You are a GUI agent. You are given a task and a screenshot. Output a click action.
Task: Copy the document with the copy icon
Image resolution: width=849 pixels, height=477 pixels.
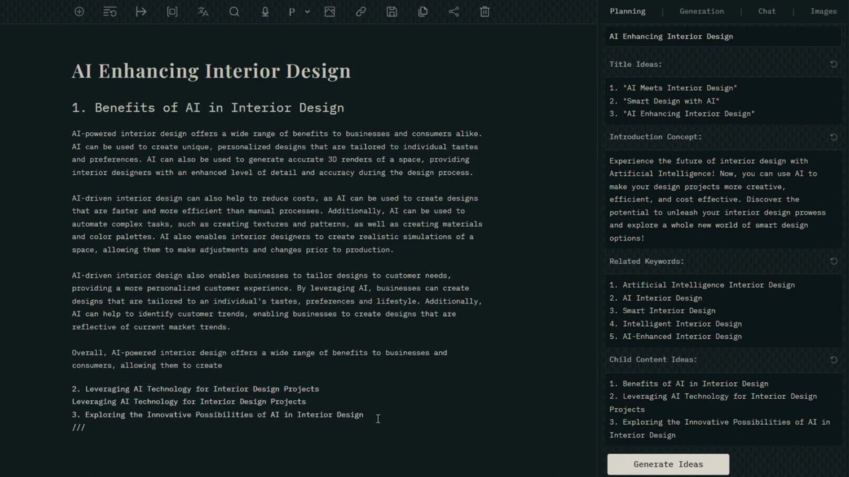point(423,11)
